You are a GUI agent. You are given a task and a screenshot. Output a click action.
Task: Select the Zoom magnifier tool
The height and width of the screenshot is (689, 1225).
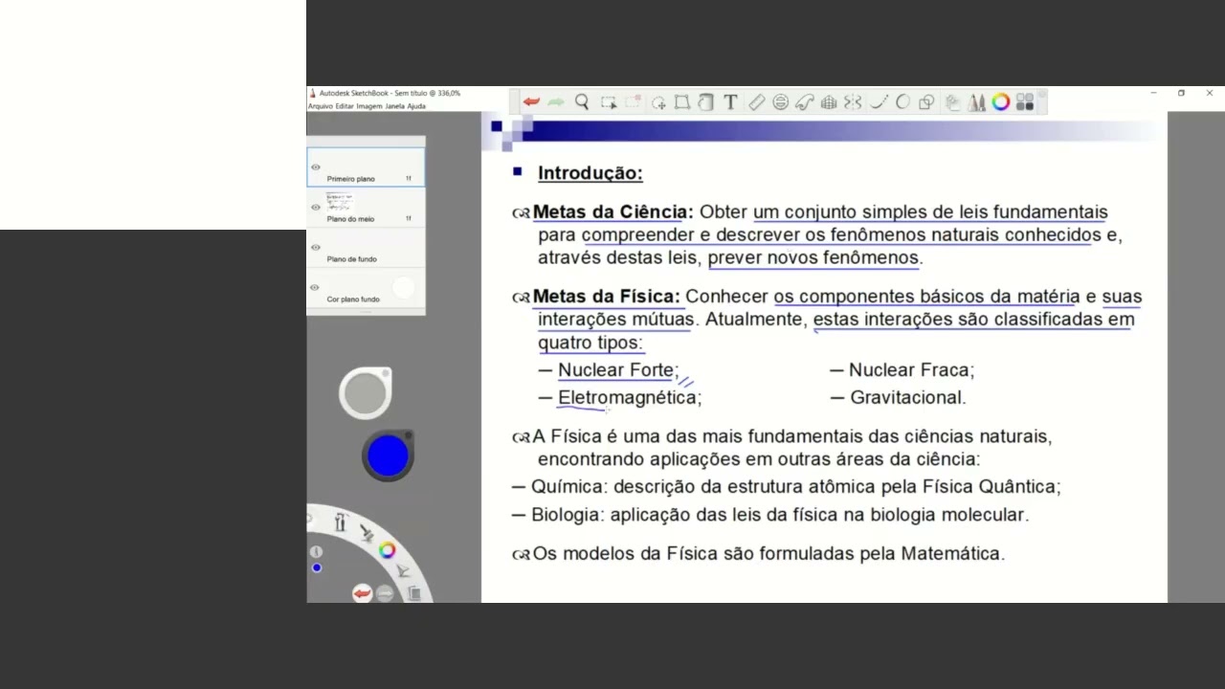point(582,101)
